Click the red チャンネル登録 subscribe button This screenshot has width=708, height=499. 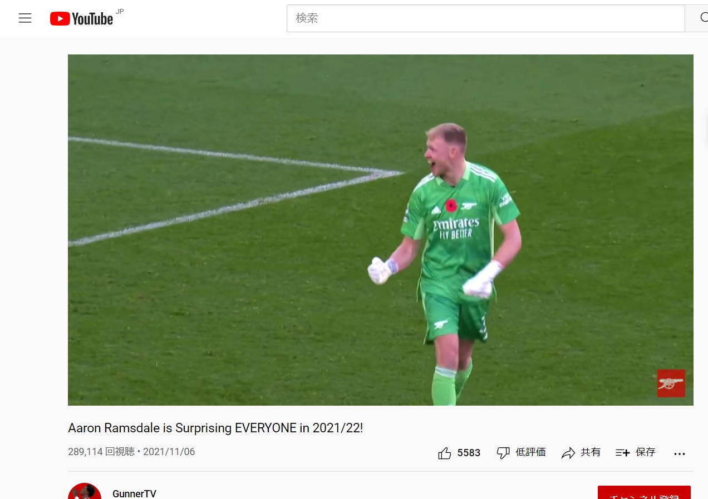pos(644,492)
